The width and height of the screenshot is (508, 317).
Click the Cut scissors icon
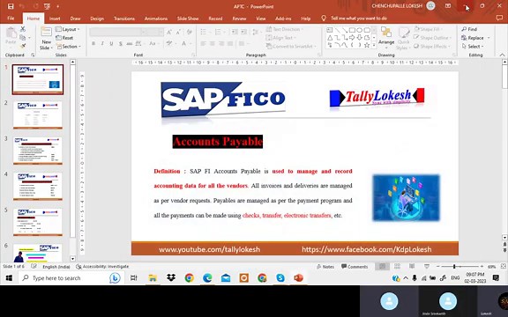(x=23, y=29)
